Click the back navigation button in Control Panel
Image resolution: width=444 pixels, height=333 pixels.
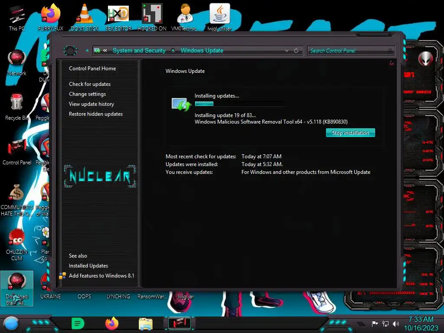click(x=70, y=50)
